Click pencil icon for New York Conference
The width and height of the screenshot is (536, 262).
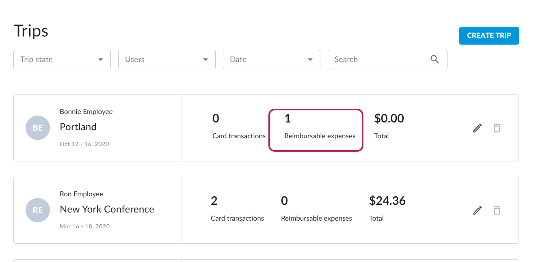(478, 210)
